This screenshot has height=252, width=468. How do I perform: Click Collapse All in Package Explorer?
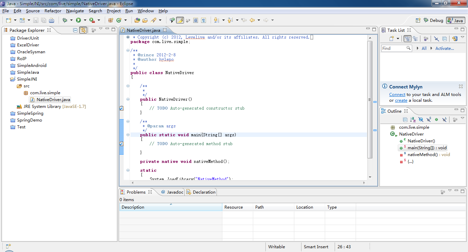[75, 30]
